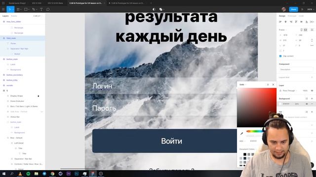Image resolution: width=316 pixels, height=177 pixels.
Task: Switch to the Layers tab
Action: click(5, 16)
